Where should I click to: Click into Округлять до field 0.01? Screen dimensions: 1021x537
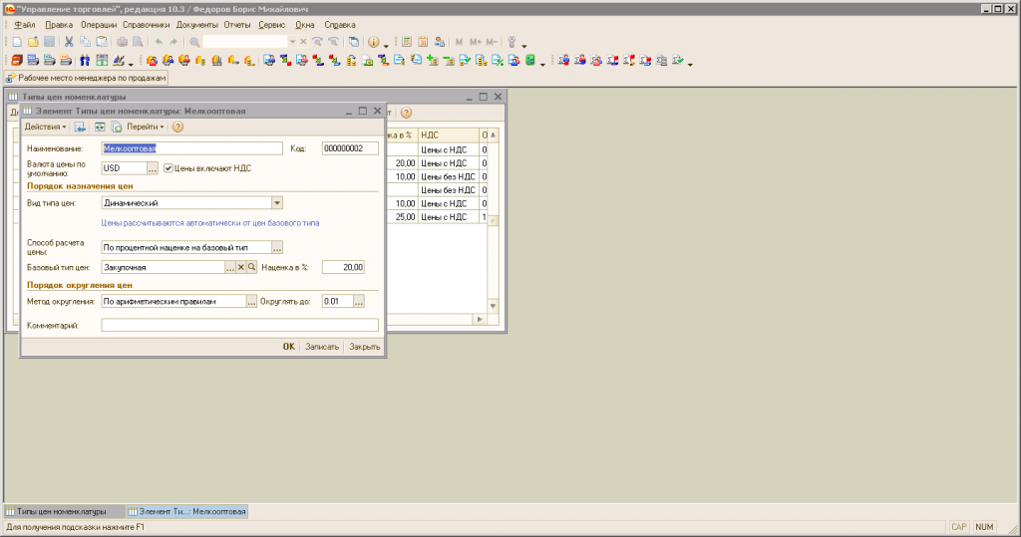[338, 301]
